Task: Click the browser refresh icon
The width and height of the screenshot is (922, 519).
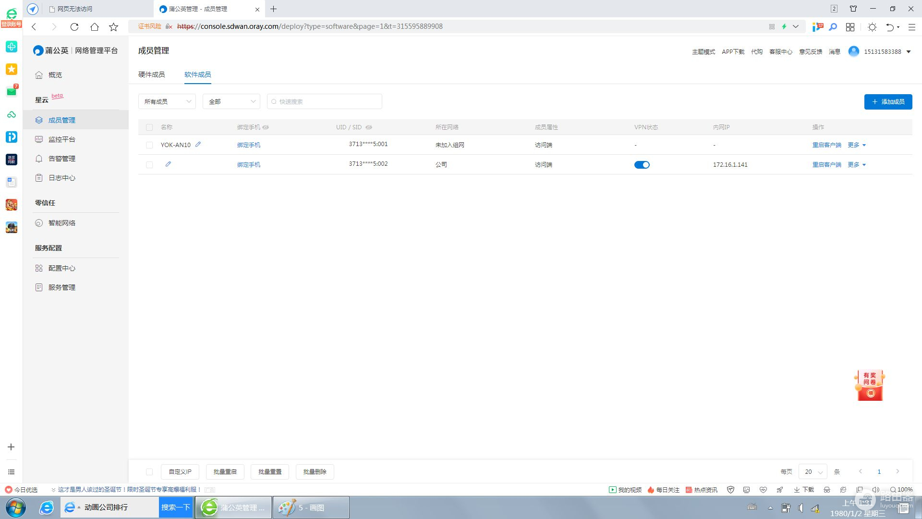Action: coord(74,27)
